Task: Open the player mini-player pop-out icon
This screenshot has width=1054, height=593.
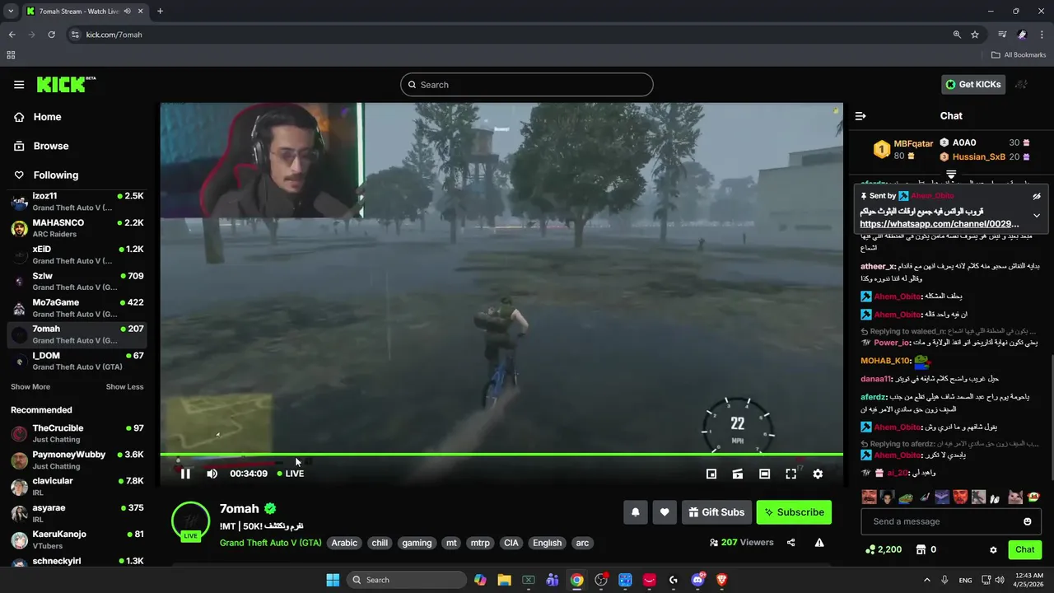Action: click(x=711, y=474)
